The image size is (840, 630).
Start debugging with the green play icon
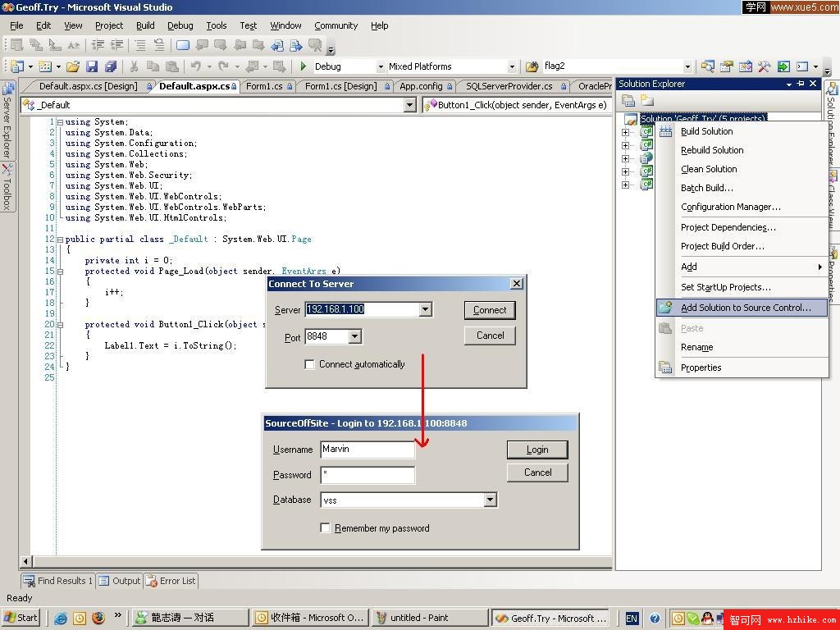pos(304,66)
